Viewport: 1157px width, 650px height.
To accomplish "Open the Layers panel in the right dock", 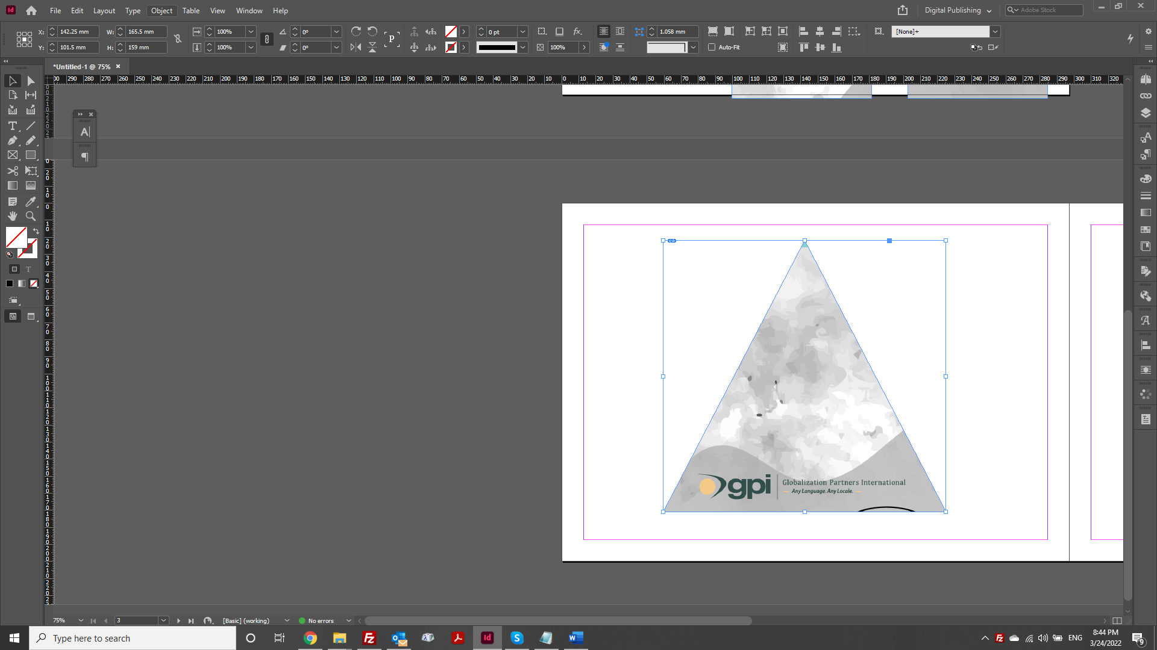I will pos(1146,112).
